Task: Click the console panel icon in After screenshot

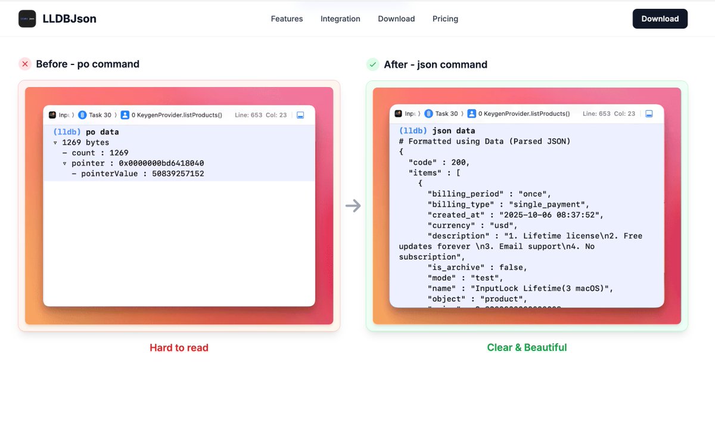Action: click(649, 113)
